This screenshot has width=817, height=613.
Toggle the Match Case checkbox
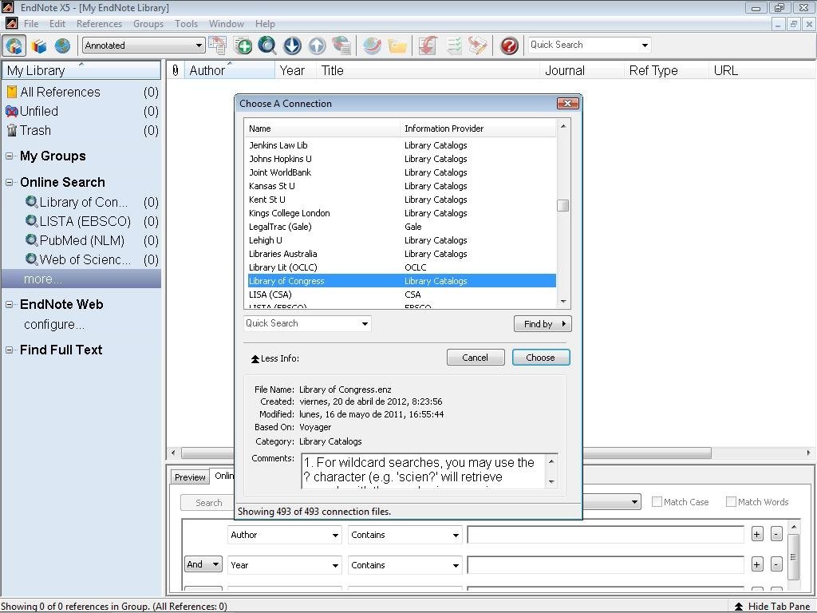click(657, 501)
